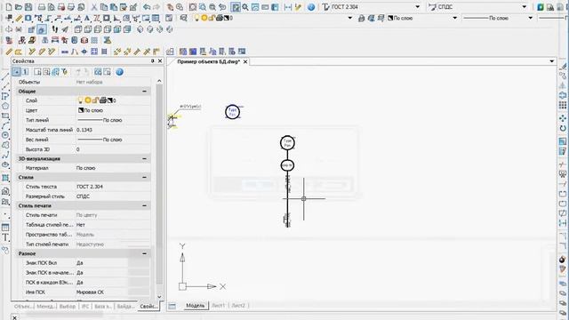Click the quick select icon in Properties panel

[x=64, y=72]
